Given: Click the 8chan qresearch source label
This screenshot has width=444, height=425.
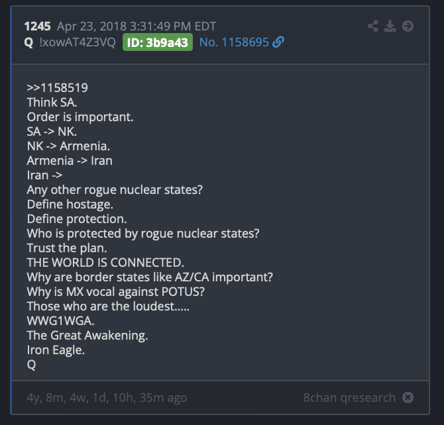Looking at the screenshot, I should click(x=349, y=398).
